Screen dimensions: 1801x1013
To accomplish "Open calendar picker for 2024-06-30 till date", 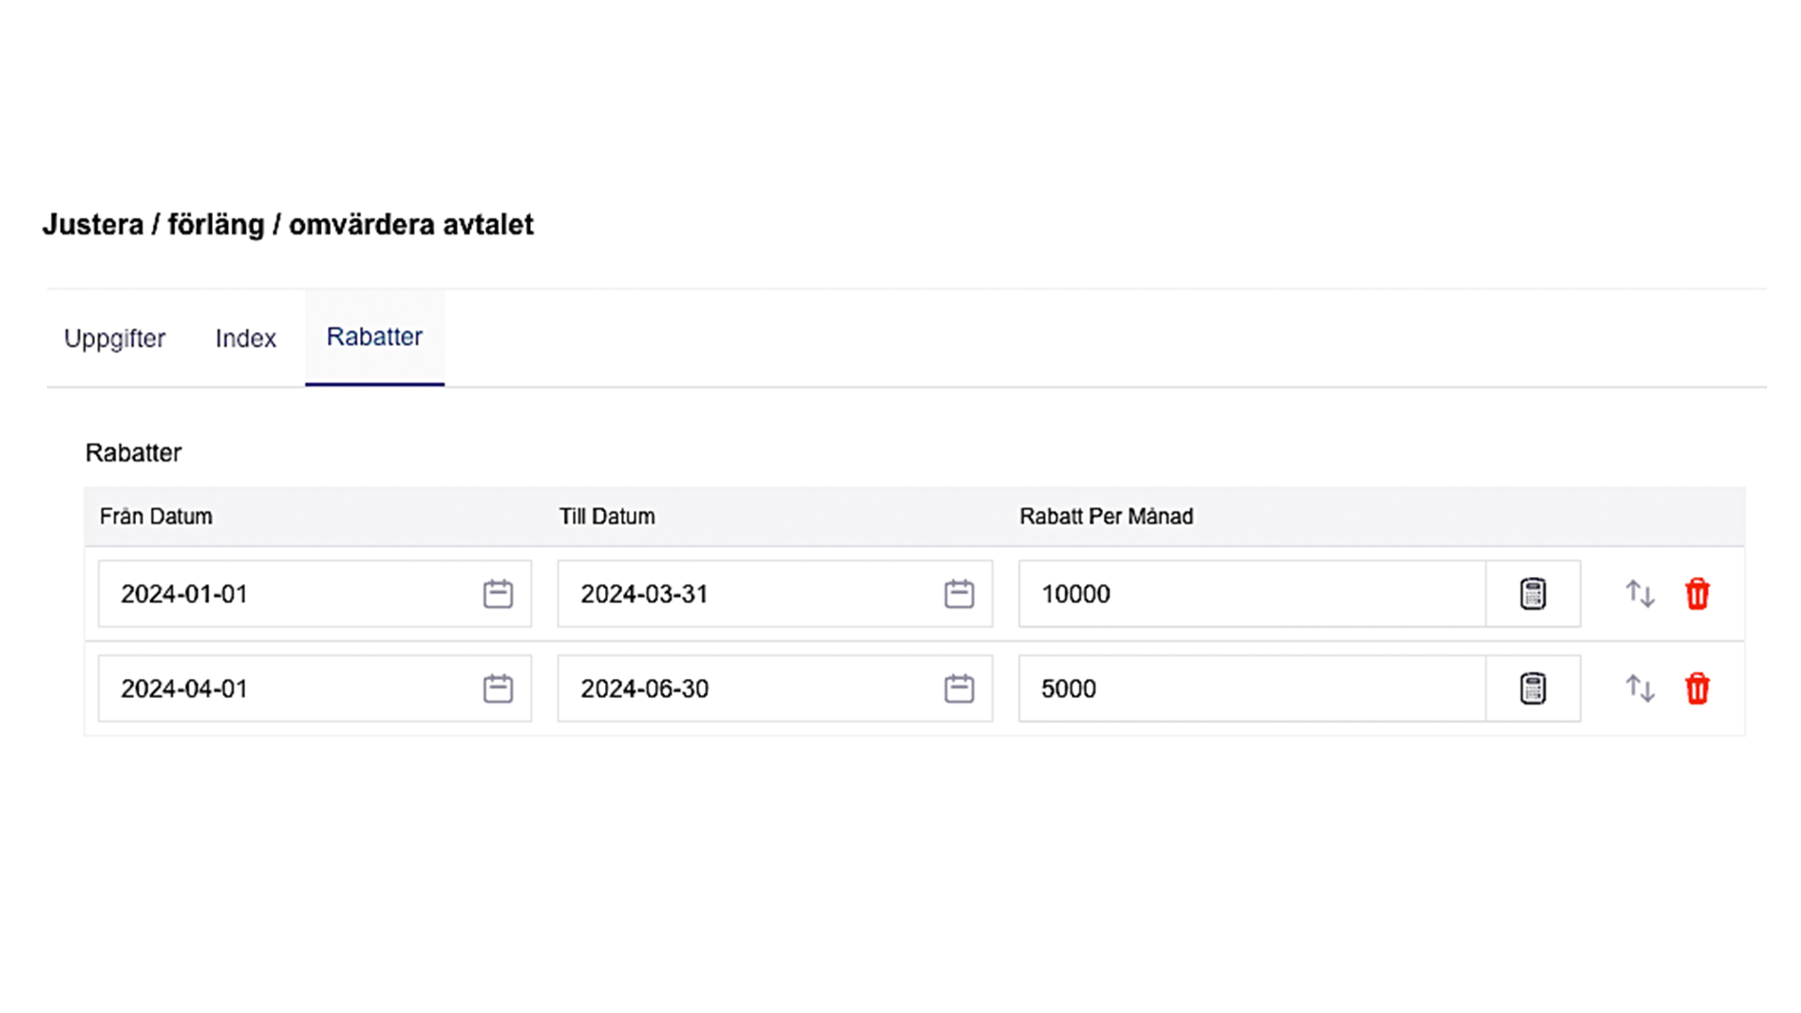I will pyautogui.click(x=959, y=688).
